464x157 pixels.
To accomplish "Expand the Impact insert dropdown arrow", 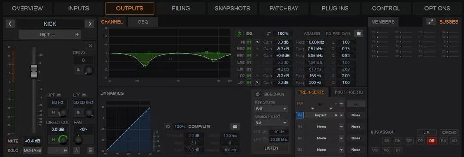I will coord(342,115).
